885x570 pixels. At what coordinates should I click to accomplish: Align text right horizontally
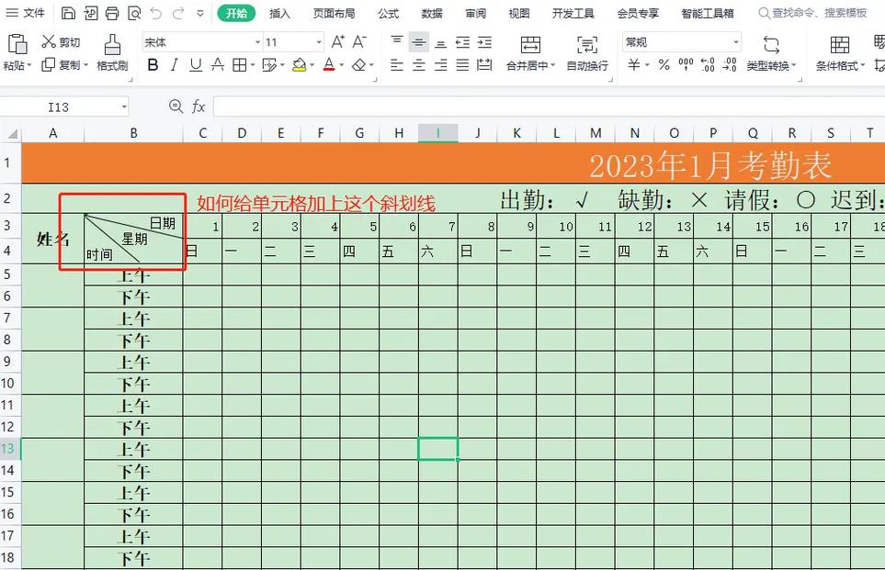click(x=441, y=65)
